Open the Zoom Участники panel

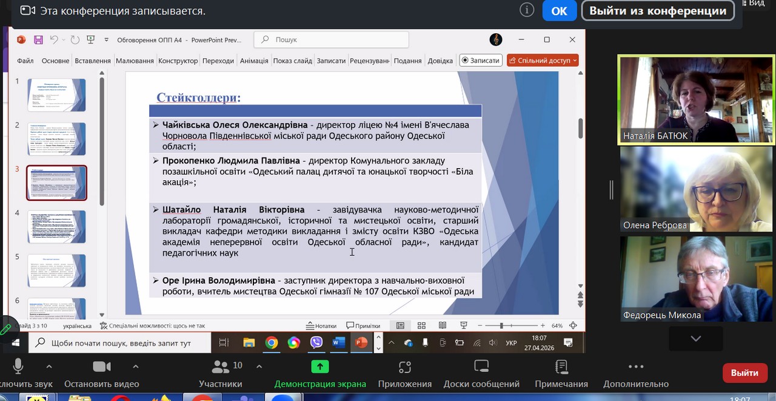point(220,374)
